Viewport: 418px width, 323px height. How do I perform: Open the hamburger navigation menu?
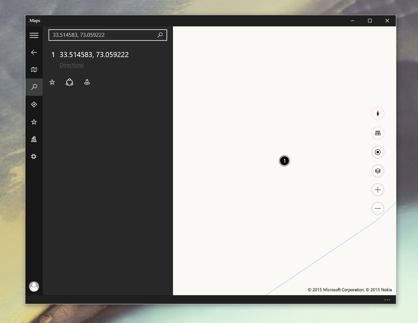click(34, 35)
